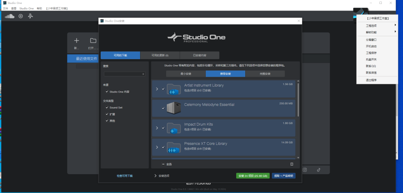The width and height of the screenshot is (403, 193).
Task: Uncheck Artist Instrument Library package
Action: click(163, 89)
